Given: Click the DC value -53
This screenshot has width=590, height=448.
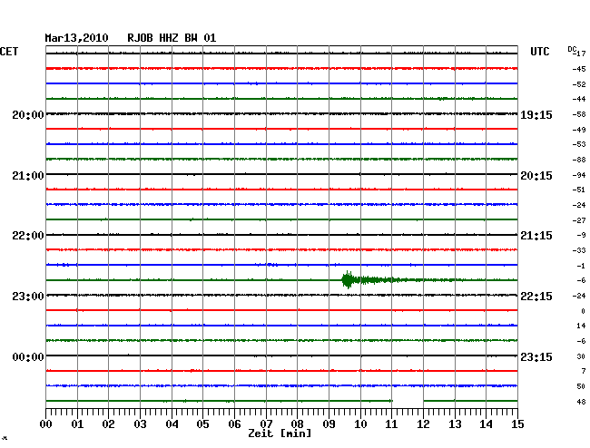Looking at the screenshot, I should (x=579, y=144).
